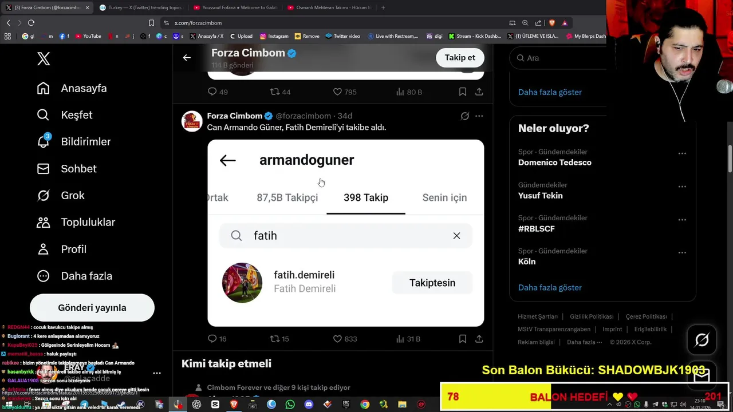This screenshot has height=412, width=733.
Task: Switch to Turkey trending topics tab
Action: (140, 7)
